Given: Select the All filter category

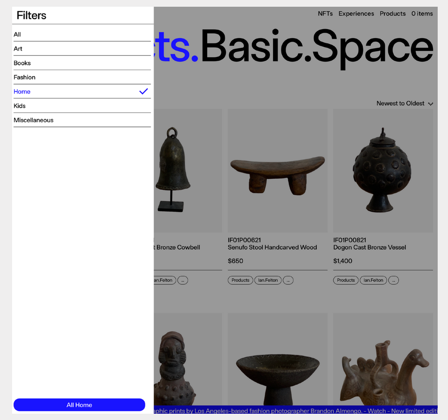Looking at the screenshot, I should pyautogui.click(x=82, y=35).
